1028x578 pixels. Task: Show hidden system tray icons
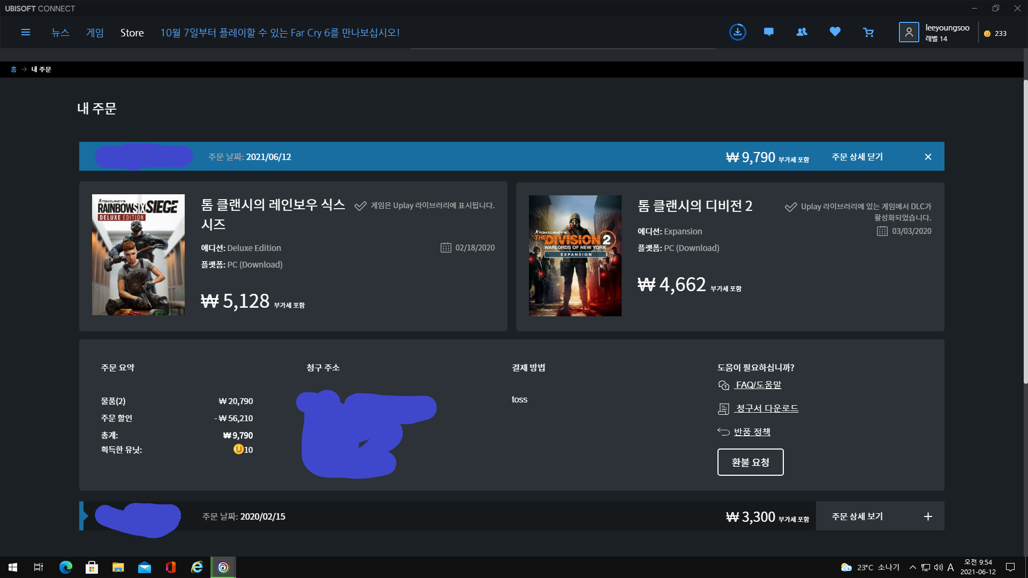tap(913, 567)
